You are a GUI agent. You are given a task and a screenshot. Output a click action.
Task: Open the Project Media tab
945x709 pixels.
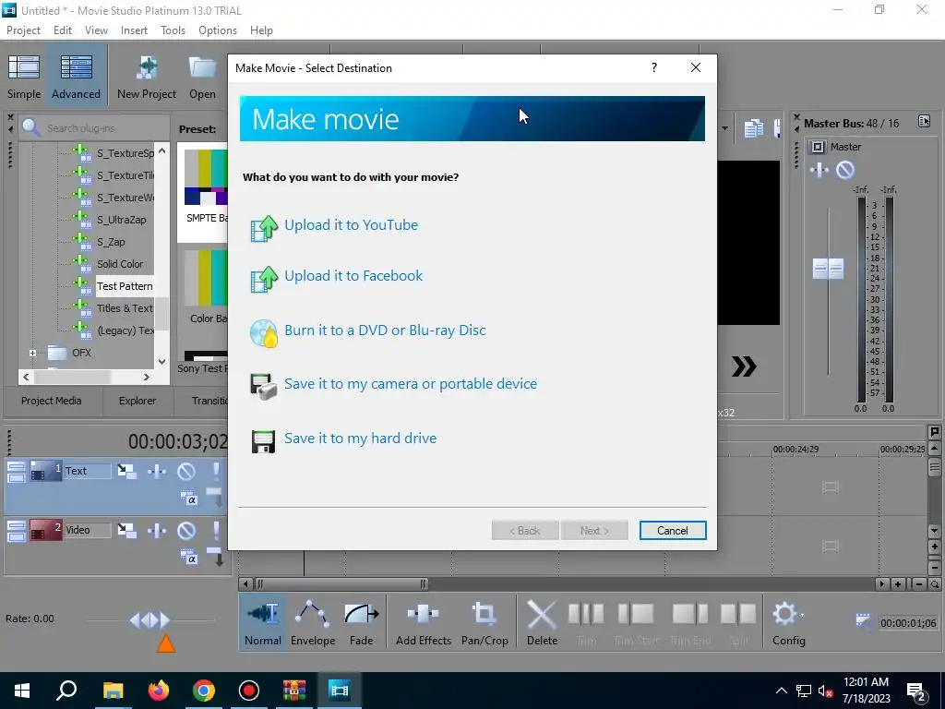pyautogui.click(x=52, y=401)
